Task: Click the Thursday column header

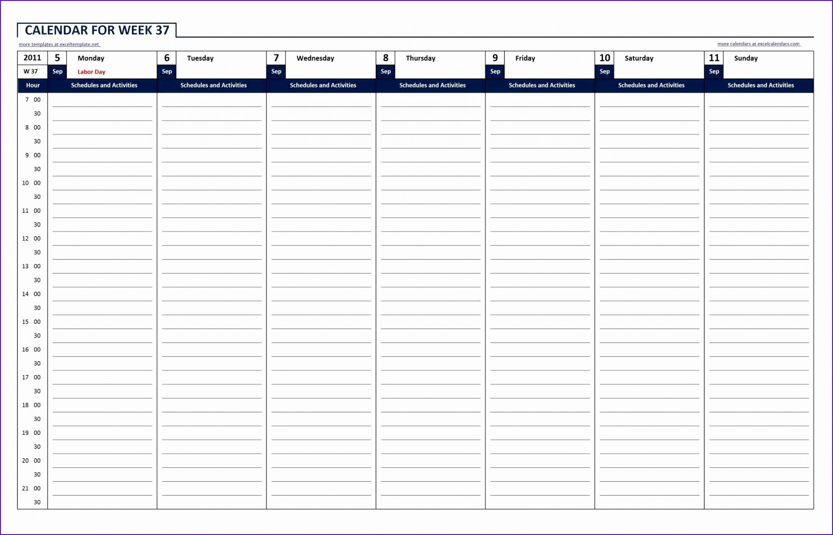Action: coord(432,58)
